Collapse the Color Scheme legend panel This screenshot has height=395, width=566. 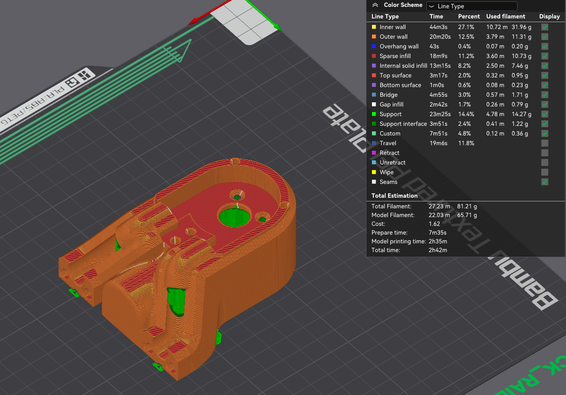tap(375, 5)
